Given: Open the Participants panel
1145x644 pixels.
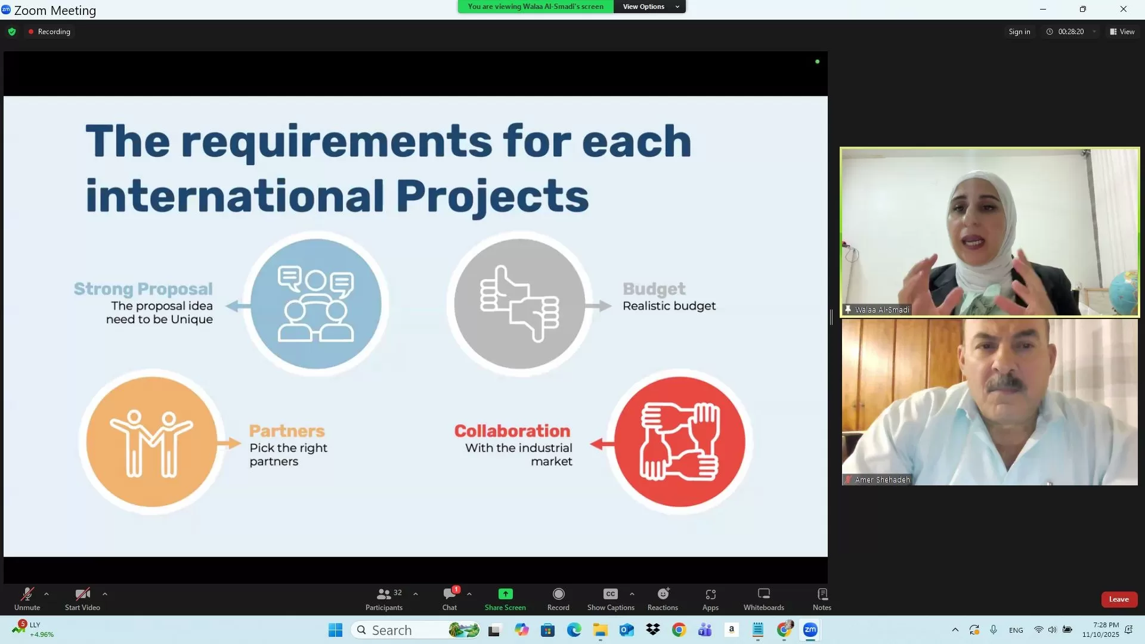Looking at the screenshot, I should pos(384,599).
